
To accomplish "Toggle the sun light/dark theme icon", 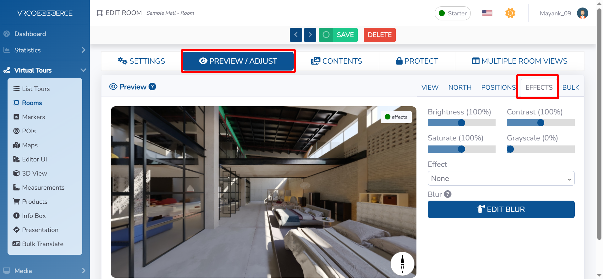I will (510, 13).
